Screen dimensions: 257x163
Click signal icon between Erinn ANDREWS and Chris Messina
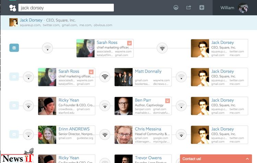[105, 135]
